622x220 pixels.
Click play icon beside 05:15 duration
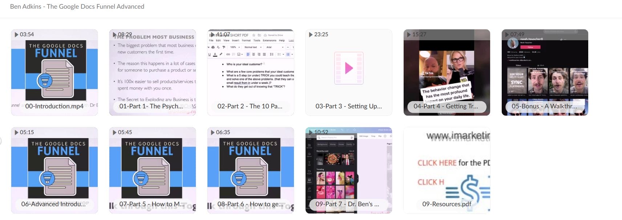tap(16, 132)
